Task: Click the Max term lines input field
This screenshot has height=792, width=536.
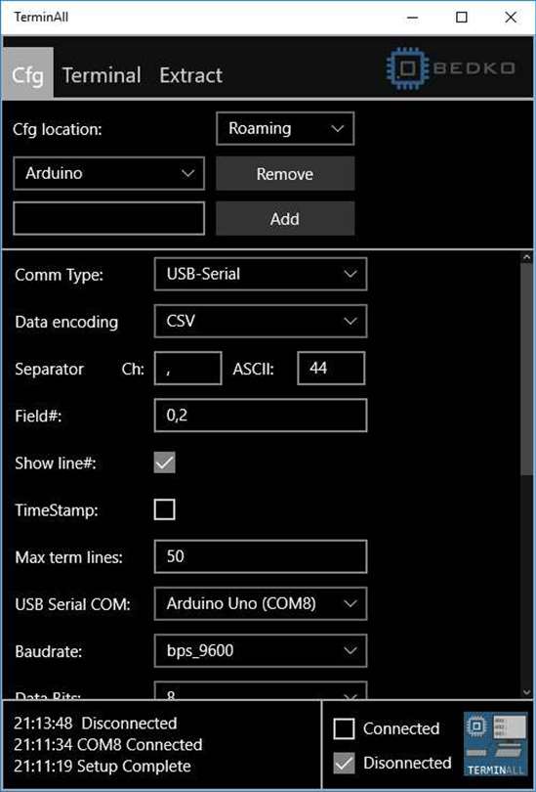Action: click(261, 556)
